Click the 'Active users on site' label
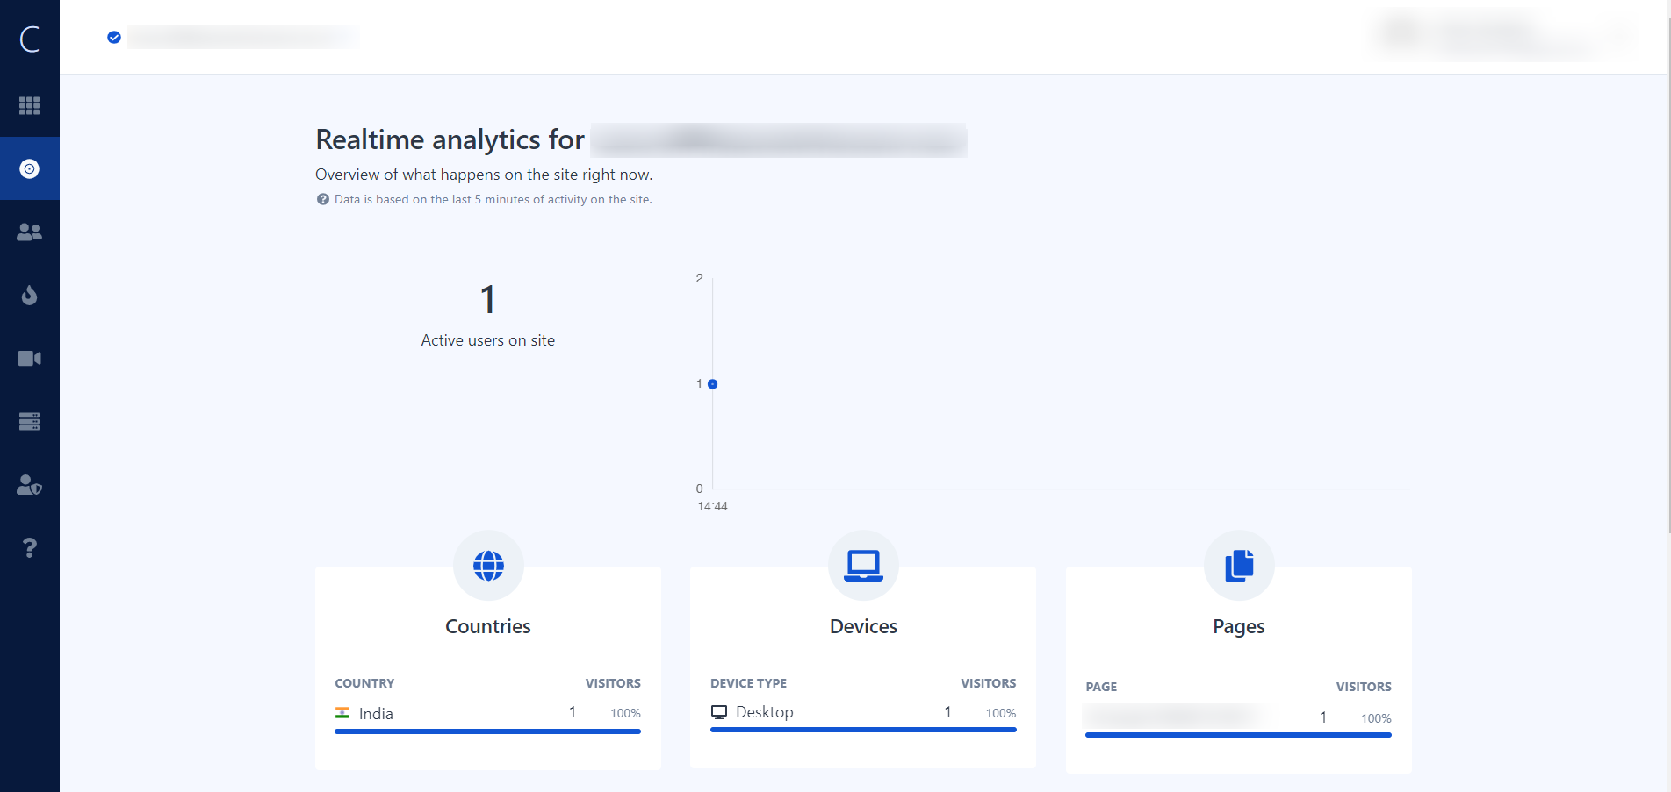This screenshot has height=792, width=1671. click(488, 340)
